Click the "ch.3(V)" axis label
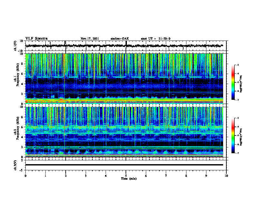Image resolution: width=255 pixels, height=197 pixels. pyautogui.click(x=15, y=165)
